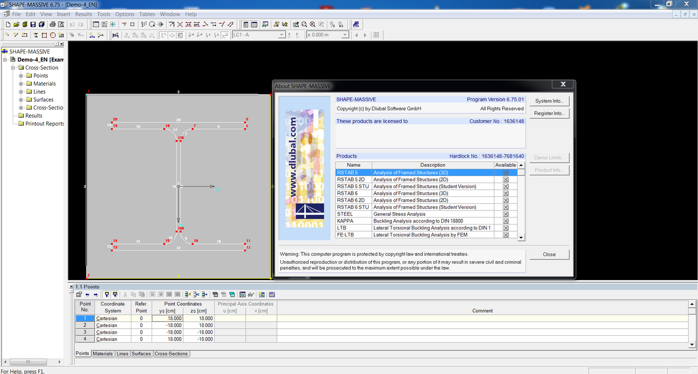Expand the Lines tree node

point(21,92)
